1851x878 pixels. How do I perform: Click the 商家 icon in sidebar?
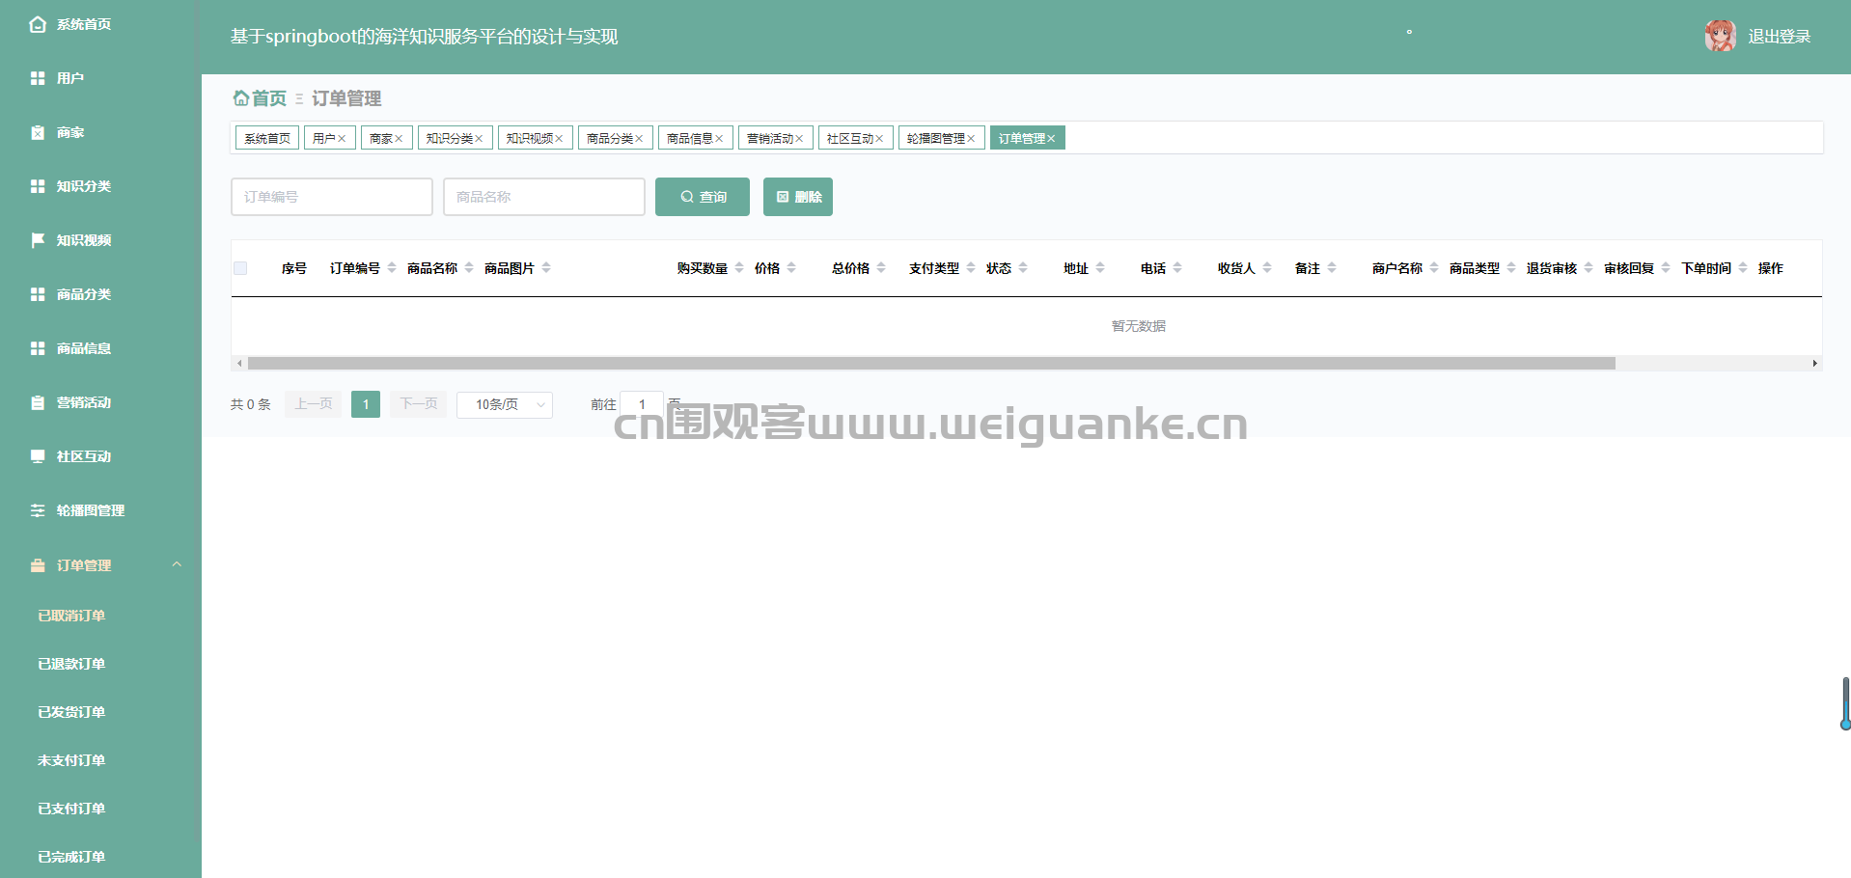point(38,132)
